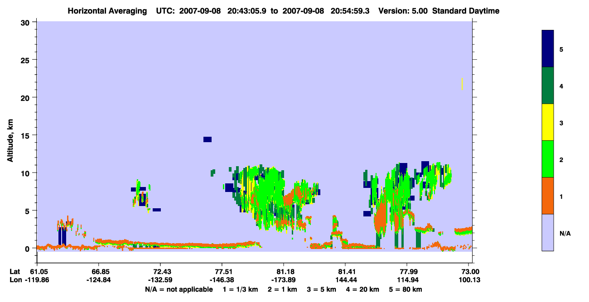Click legend text '4 = 20 km'
Screen dimensions: 589x302
tap(363, 289)
